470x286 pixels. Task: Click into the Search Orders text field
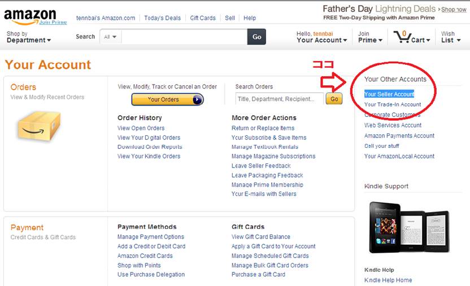279,99
